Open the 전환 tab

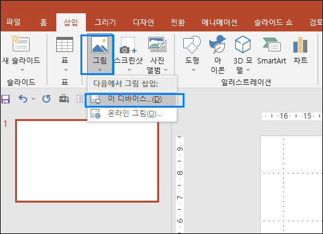point(178,22)
